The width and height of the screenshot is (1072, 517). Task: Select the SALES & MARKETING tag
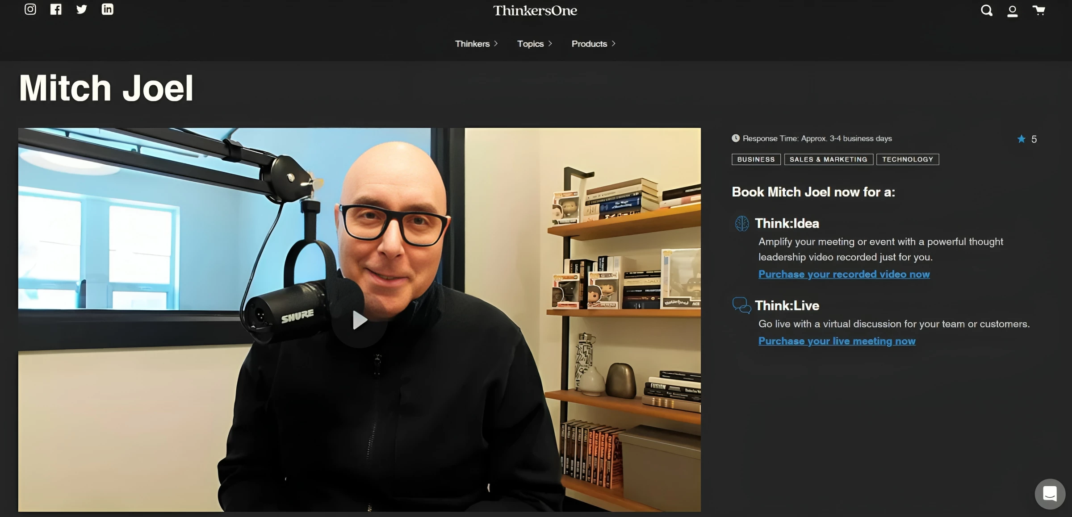[x=829, y=159]
